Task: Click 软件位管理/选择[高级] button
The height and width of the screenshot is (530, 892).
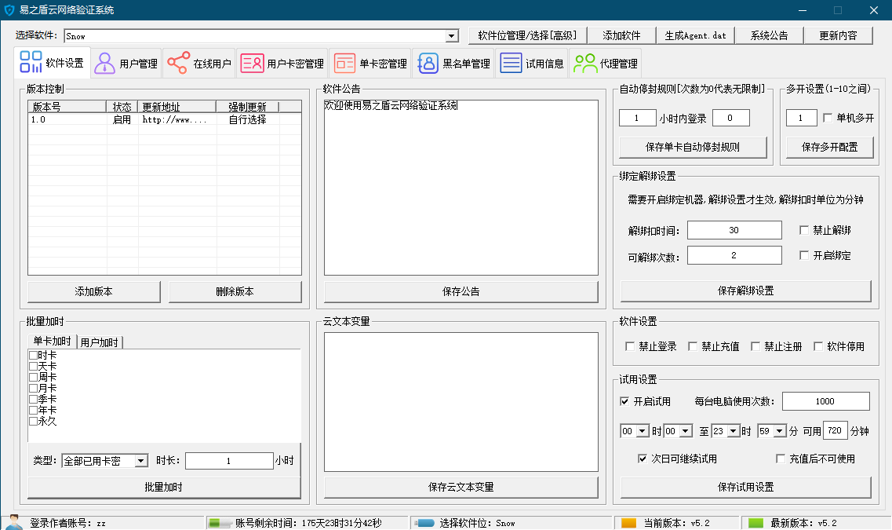Action: [527, 35]
